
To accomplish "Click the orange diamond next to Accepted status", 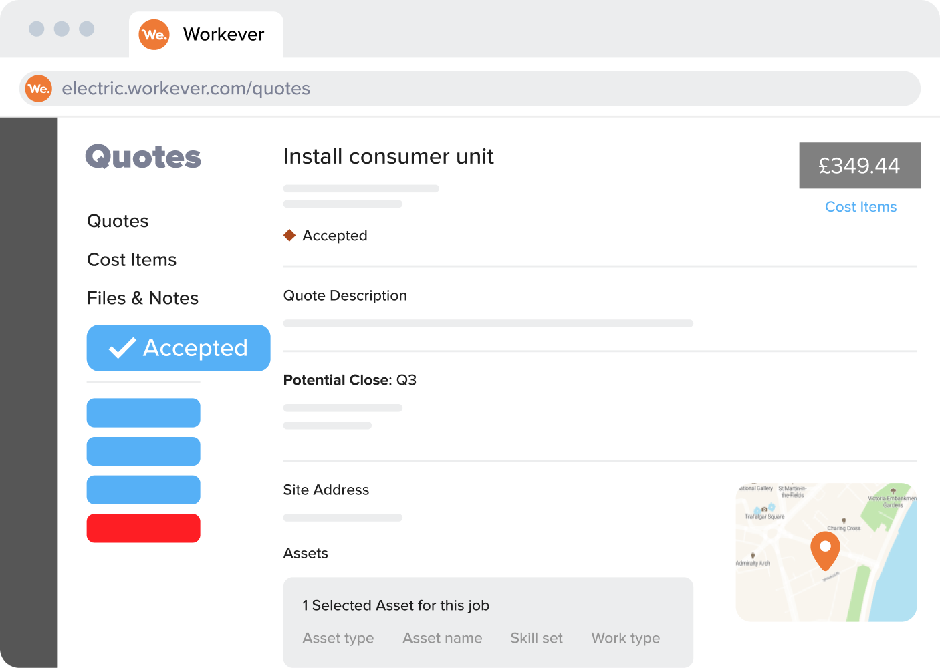I will [x=289, y=235].
